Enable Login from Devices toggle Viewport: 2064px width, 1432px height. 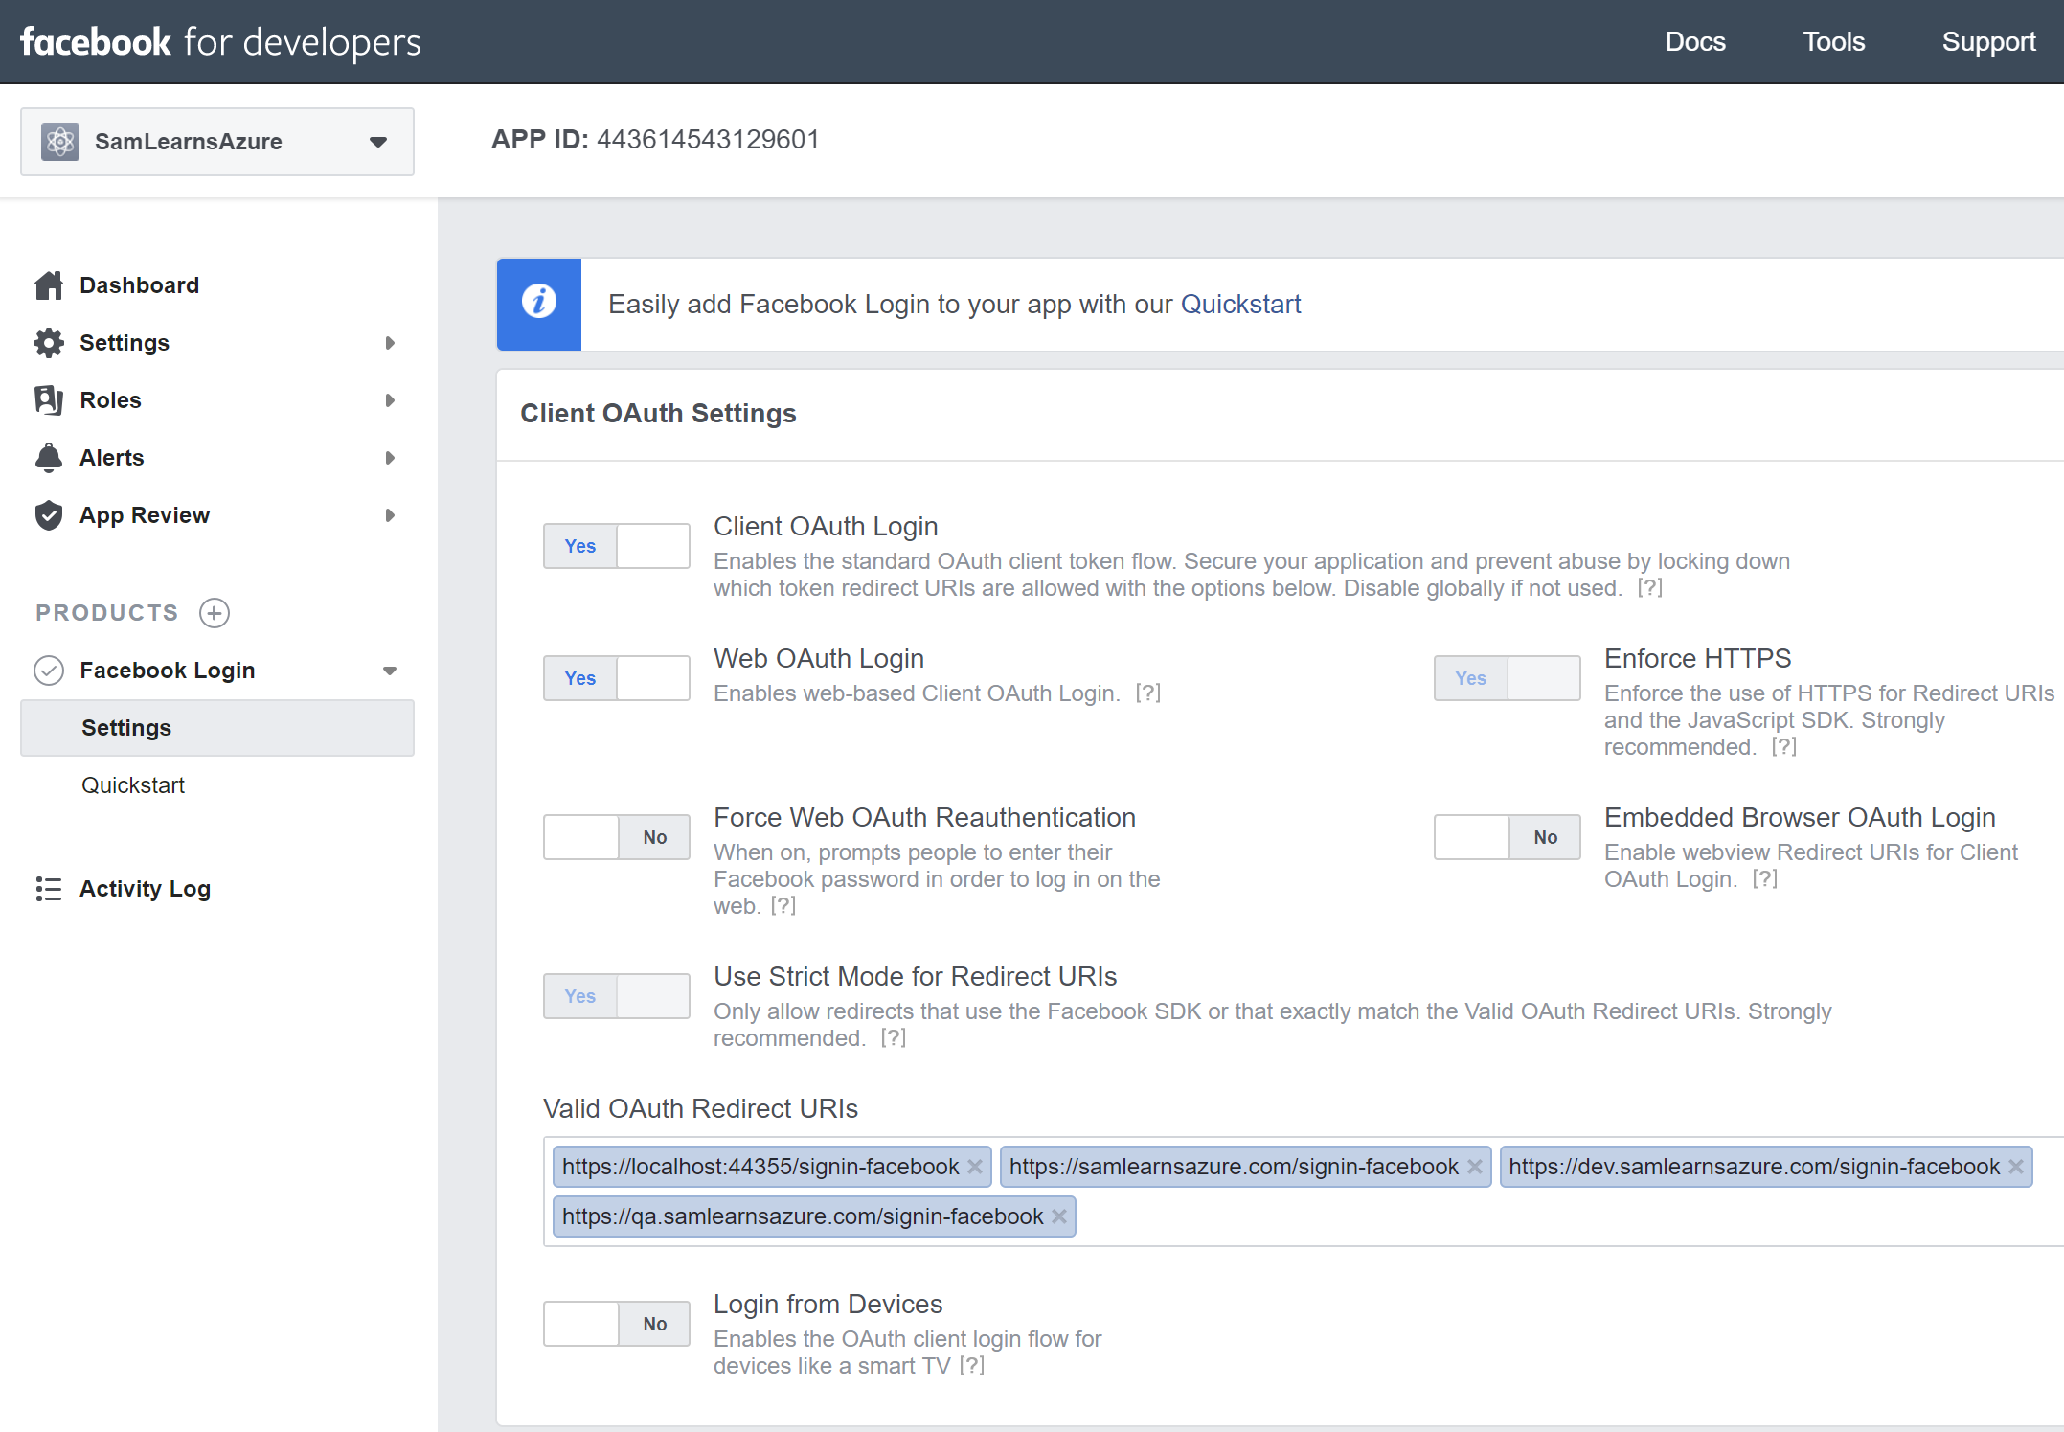(616, 1324)
